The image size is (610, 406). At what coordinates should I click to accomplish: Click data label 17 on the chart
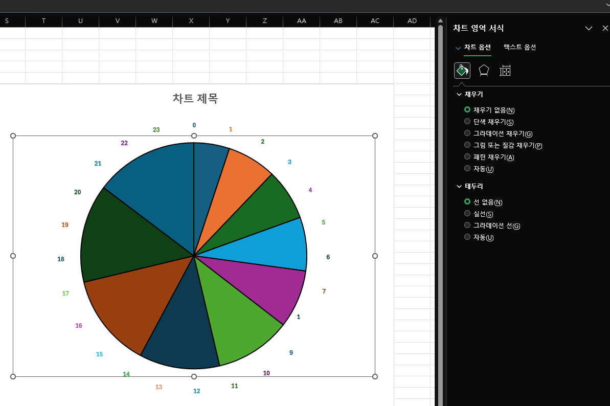pos(65,293)
